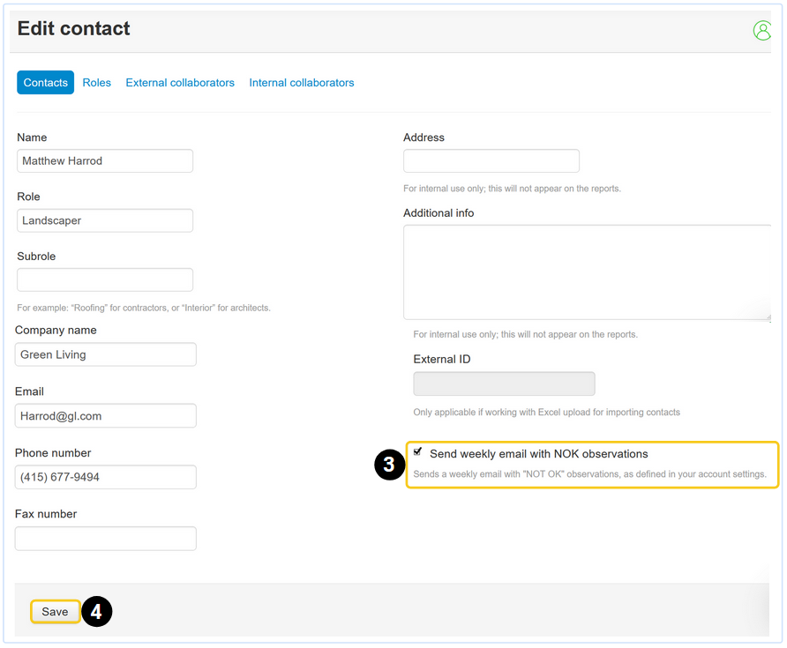
Task: Go to Internal collaborators tab
Action: coord(302,83)
